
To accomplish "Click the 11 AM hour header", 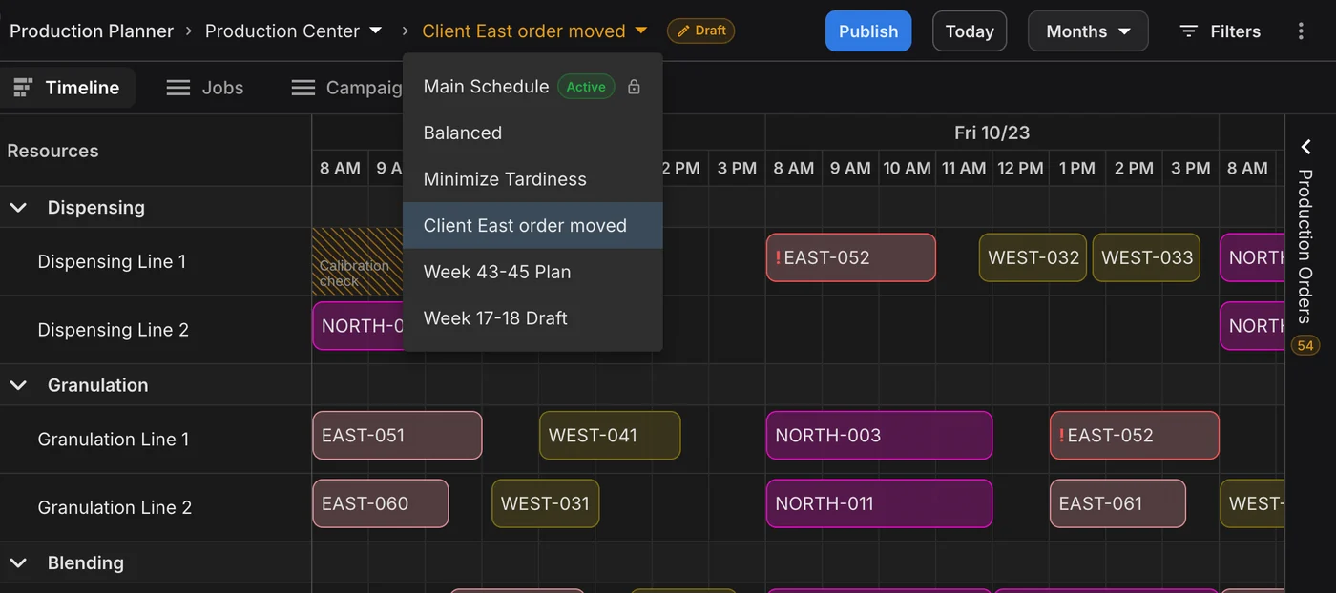I will pyautogui.click(x=964, y=168).
